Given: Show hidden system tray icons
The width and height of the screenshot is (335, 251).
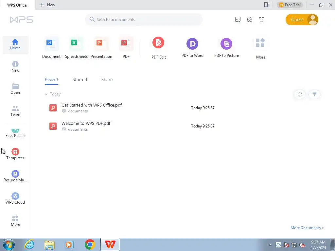Looking at the screenshot, I should click(x=270, y=245).
